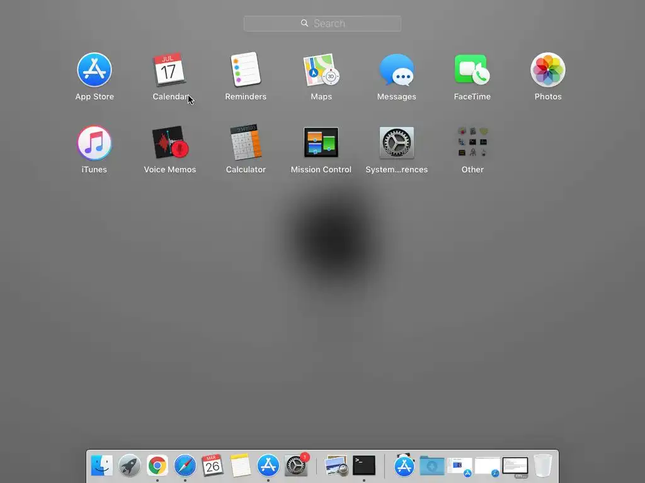
Task: Click the Launchpad rocket in the Dock
Action: 130,465
